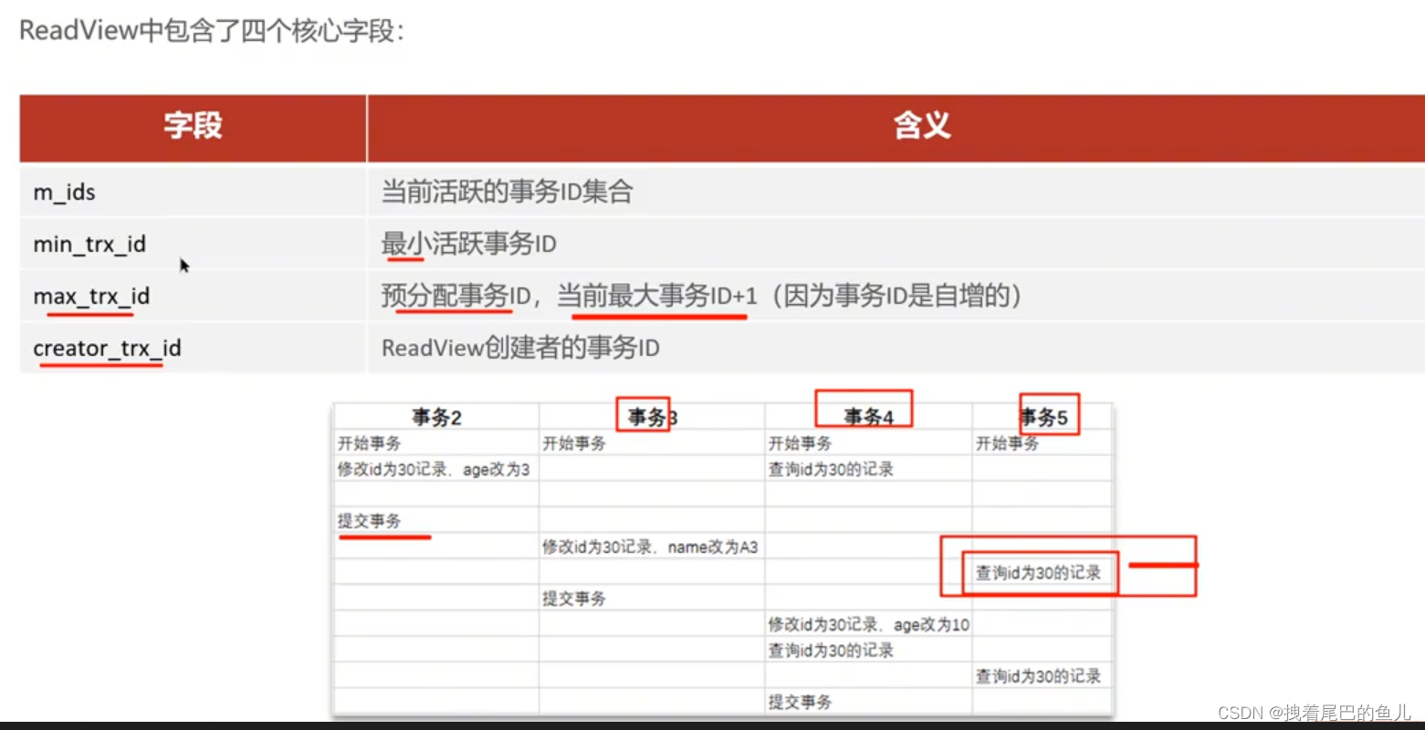Click 事务4's "查询id为30的记录" directly under 开始事务
Image resolution: width=1425 pixels, height=730 pixels.
[x=831, y=469]
